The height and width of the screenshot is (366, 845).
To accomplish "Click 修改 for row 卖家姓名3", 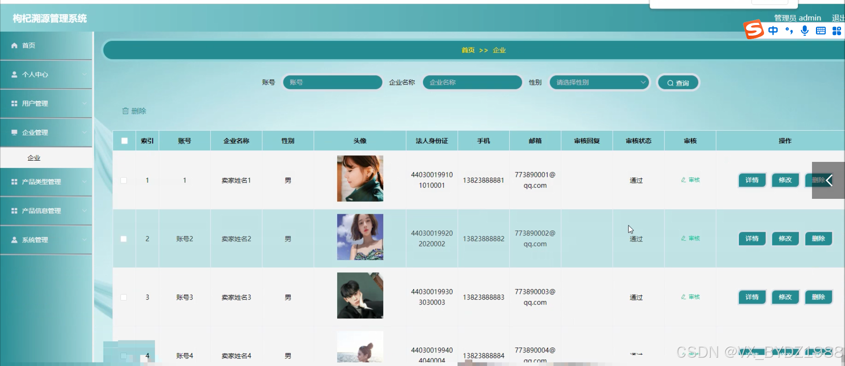I will [785, 297].
